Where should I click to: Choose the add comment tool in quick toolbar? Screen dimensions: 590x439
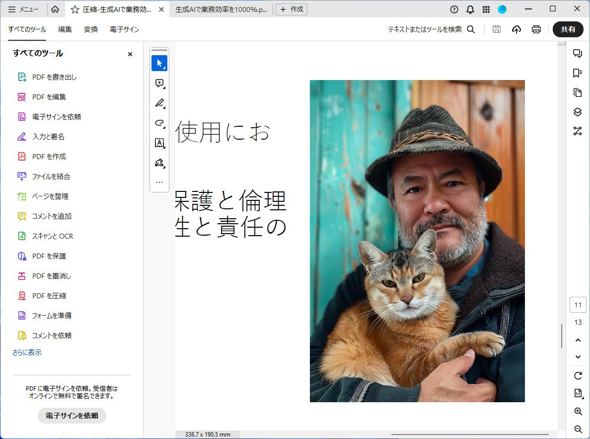(159, 84)
